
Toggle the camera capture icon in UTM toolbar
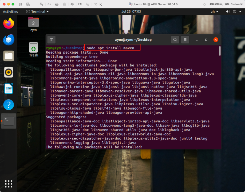pyautogui.click(x=80, y=4)
